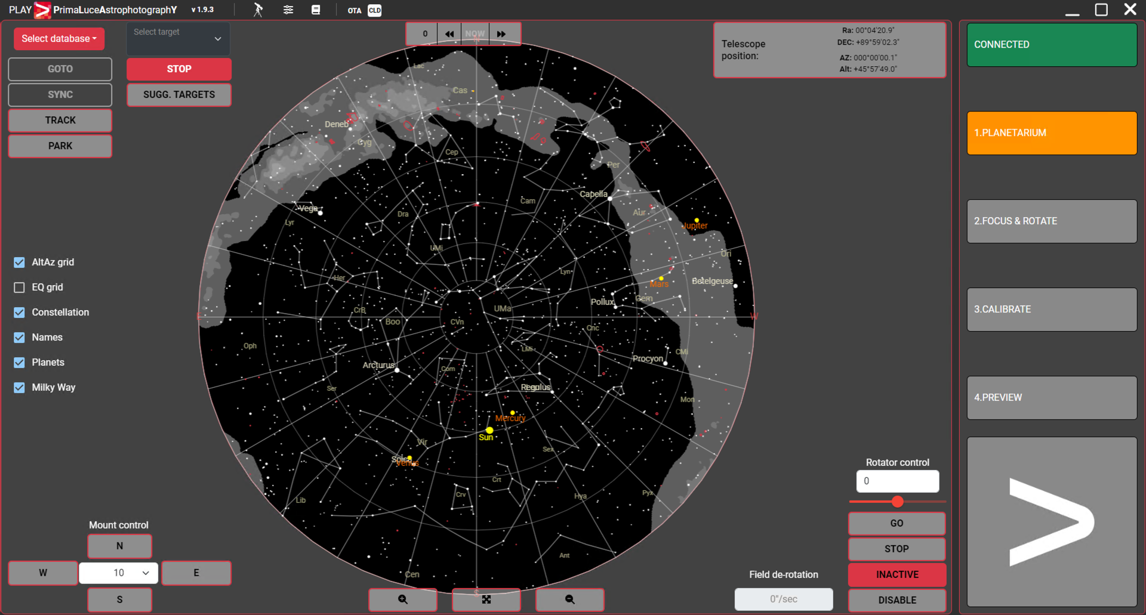Switch to 1.PLANETARIUM tab
The width and height of the screenshot is (1146, 615).
(1052, 133)
